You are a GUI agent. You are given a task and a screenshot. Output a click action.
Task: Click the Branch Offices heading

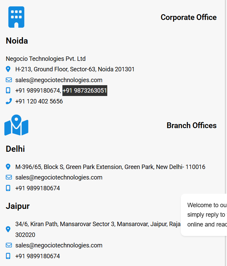point(192,125)
